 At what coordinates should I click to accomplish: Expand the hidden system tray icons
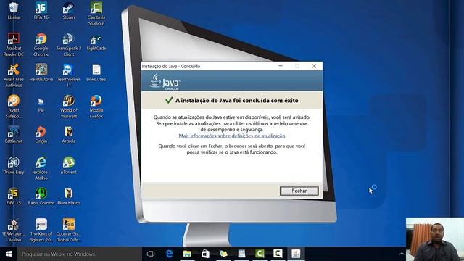click(402, 254)
